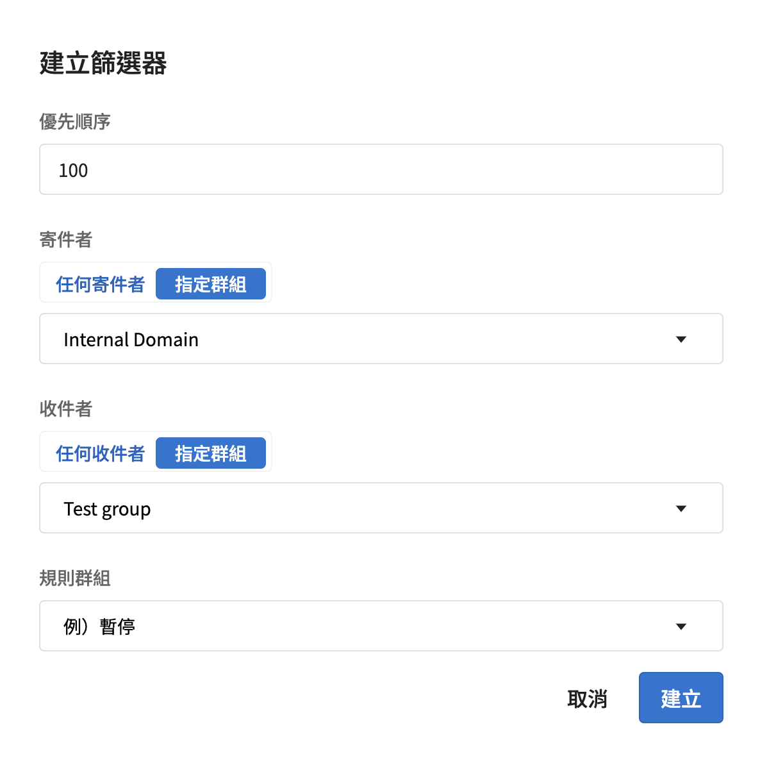This screenshot has height=763, width=760.
Task: Click the arrow icon of 規則群組 selector
Action: point(681,626)
